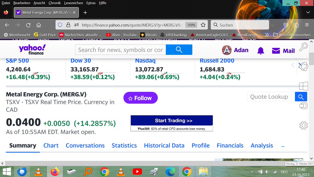Open the notifications bell icon

(261, 50)
